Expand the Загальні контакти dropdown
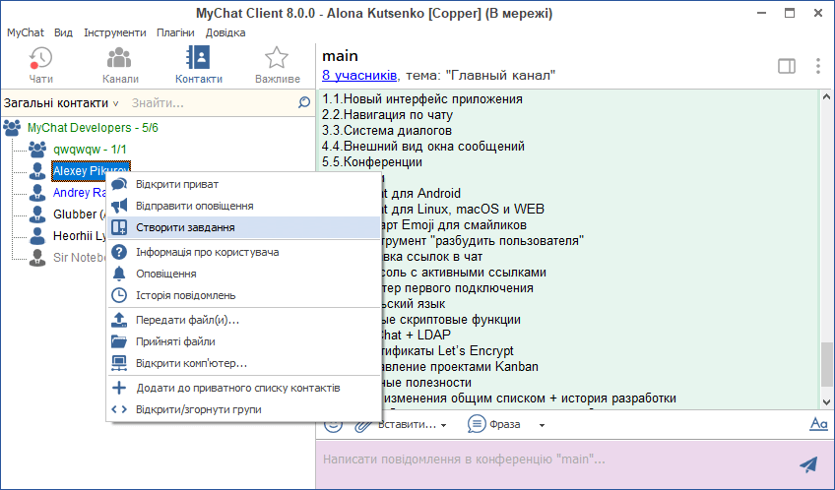The width and height of the screenshot is (835, 490). (x=61, y=102)
